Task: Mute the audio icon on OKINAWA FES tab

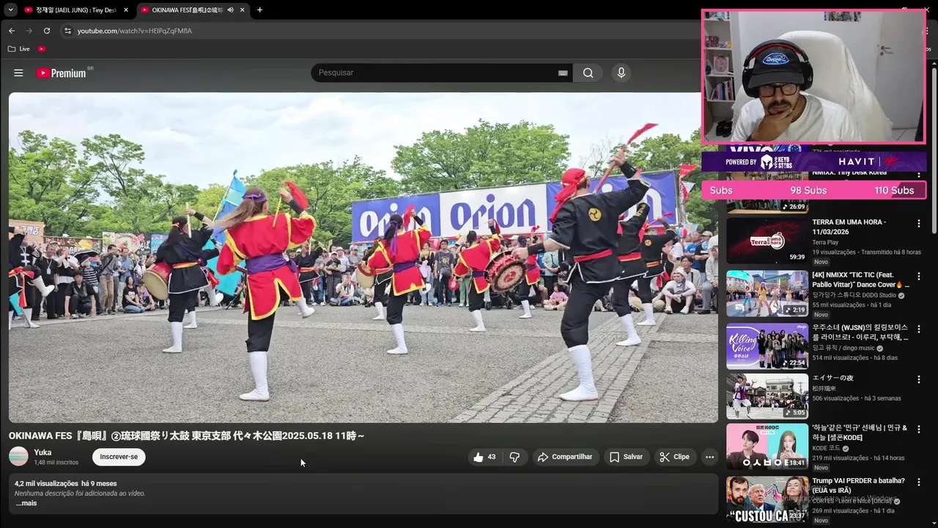Action: click(x=231, y=10)
